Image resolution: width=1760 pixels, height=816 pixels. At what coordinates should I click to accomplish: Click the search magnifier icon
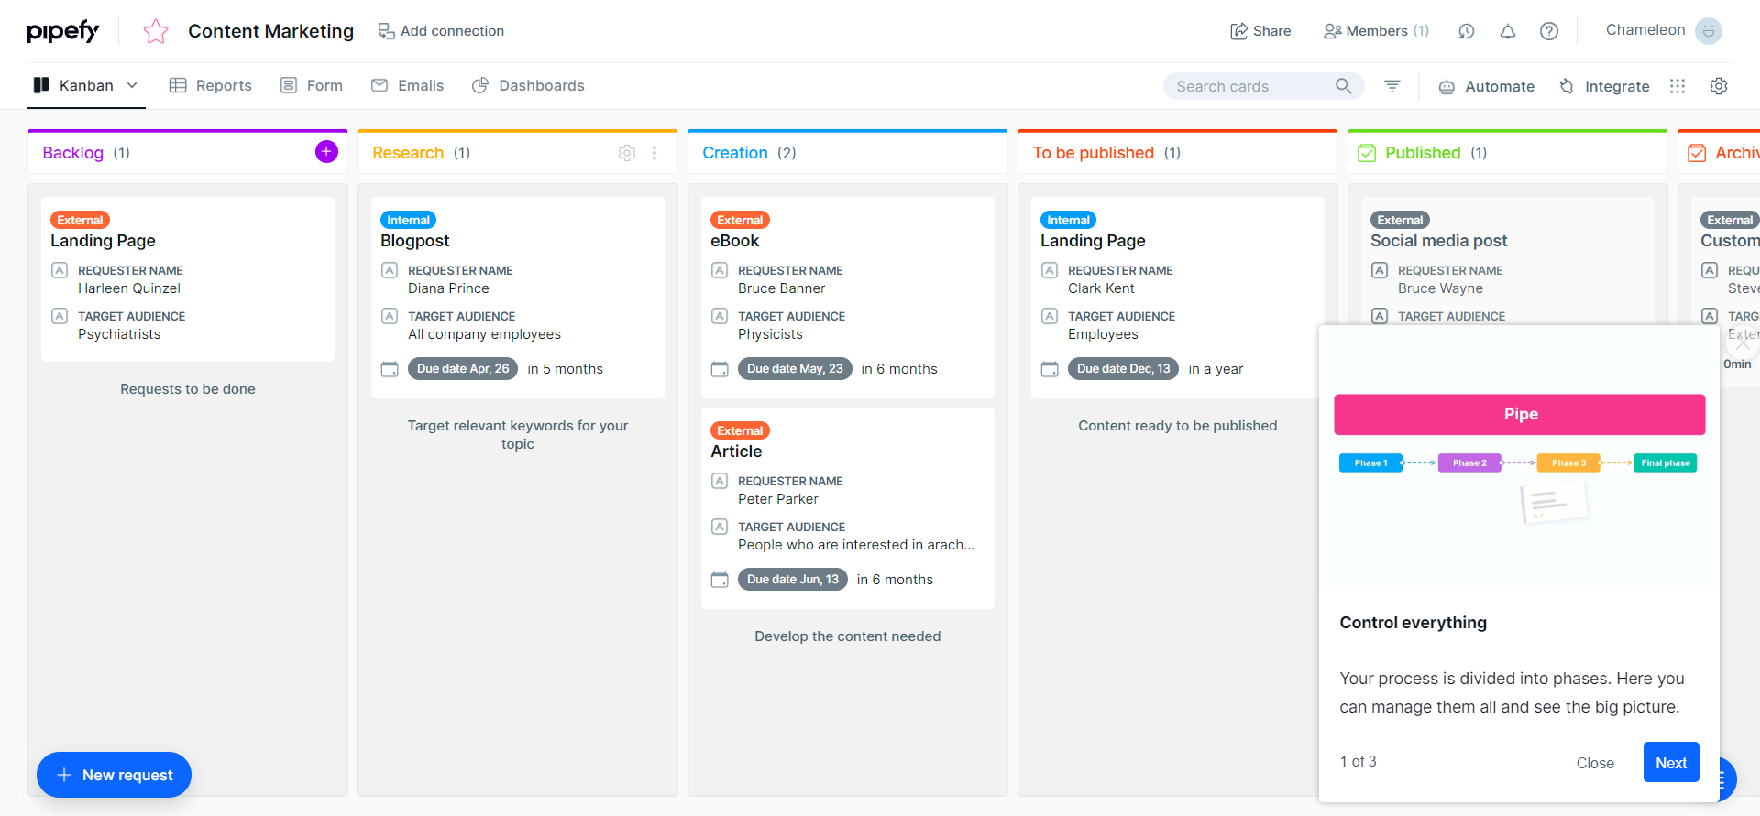(x=1344, y=86)
